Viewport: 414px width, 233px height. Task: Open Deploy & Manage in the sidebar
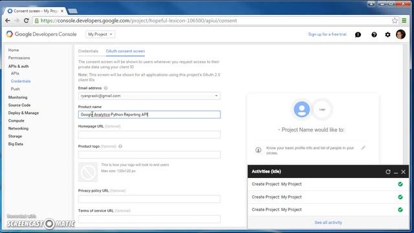click(23, 113)
